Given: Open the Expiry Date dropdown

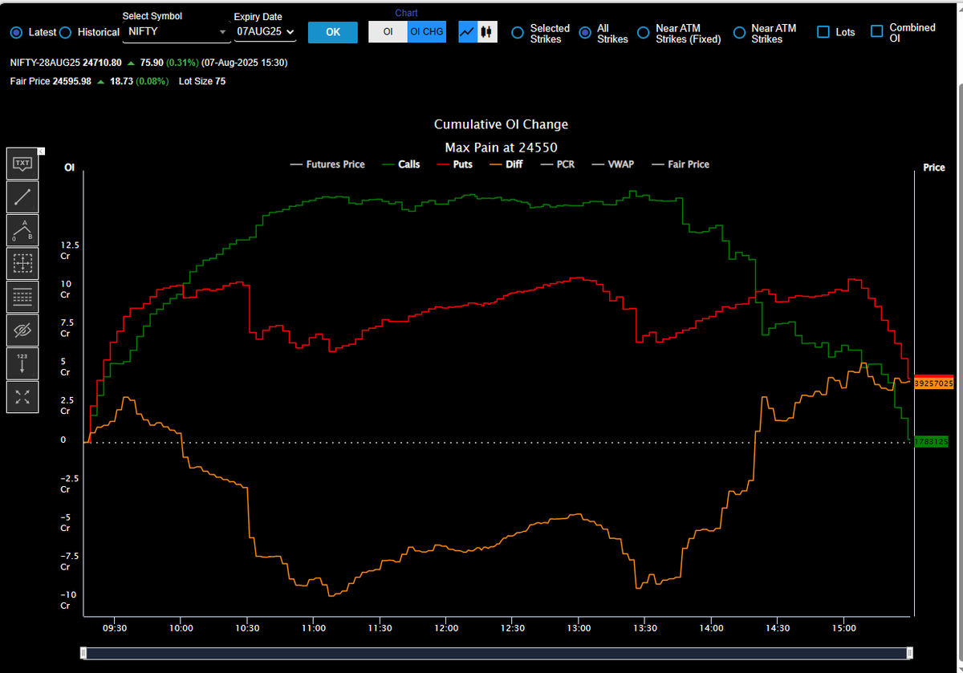Looking at the screenshot, I should click(x=265, y=34).
